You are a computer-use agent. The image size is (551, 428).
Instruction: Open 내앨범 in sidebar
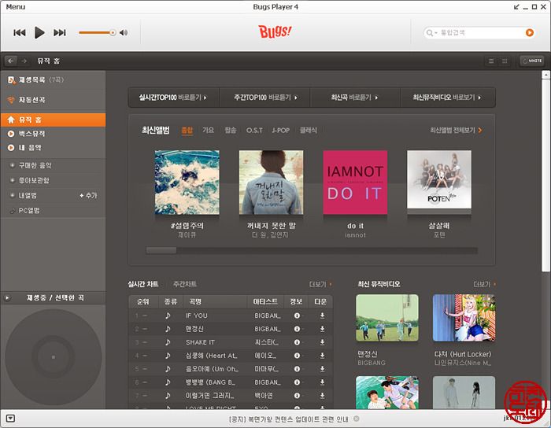[x=28, y=196]
